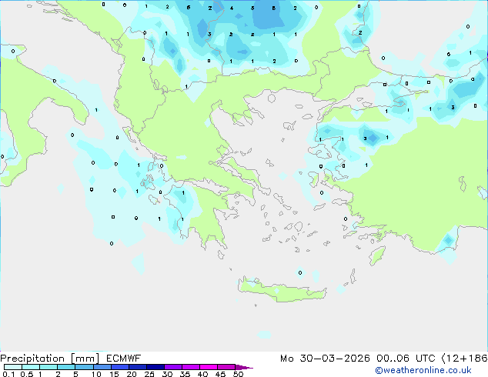Choose the 25–30 mm navy legend swatch
Viewport: 488px width, 377px height.
click(x=155, y=367)
